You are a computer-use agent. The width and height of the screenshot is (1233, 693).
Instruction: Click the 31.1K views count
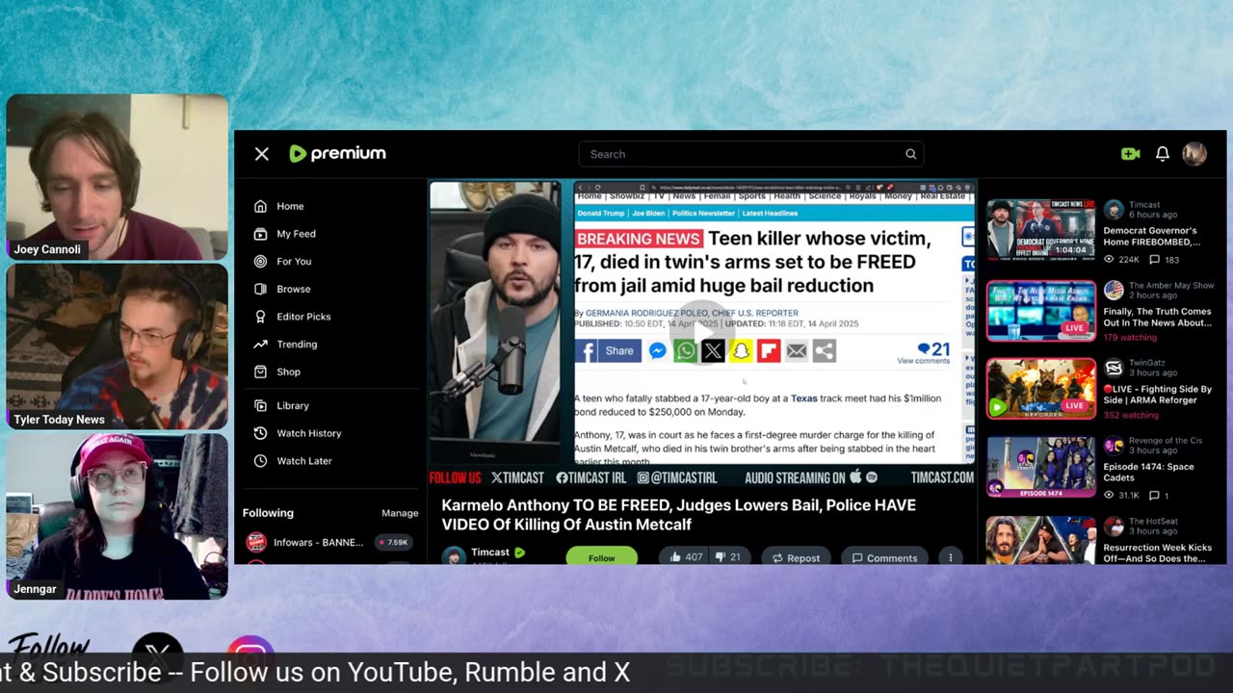(x=1122, y=496)
